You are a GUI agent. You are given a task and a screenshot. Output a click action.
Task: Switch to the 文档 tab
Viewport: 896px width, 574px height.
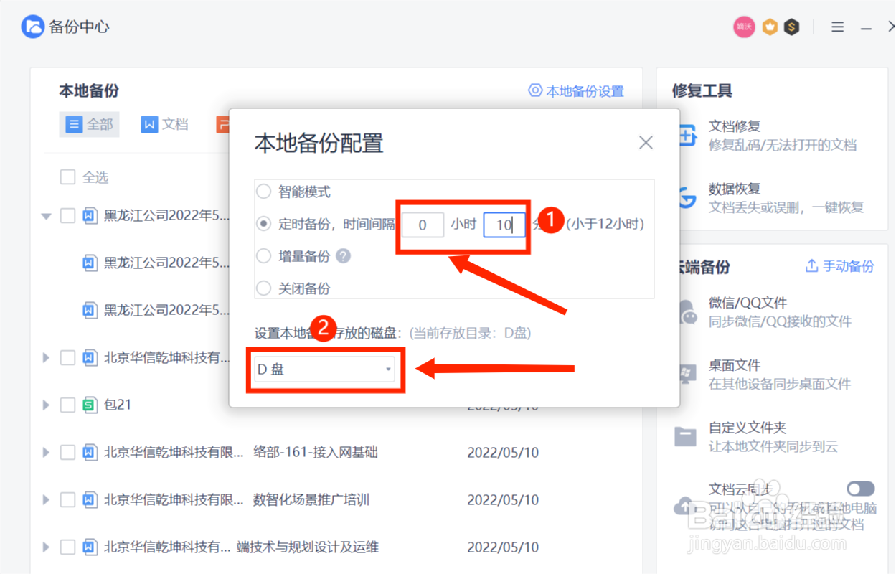(165, 123)
